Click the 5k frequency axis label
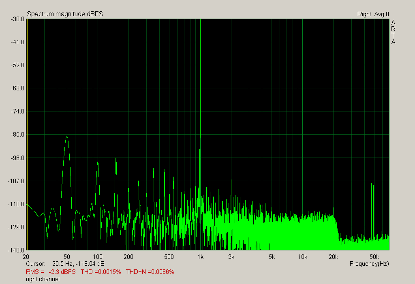Screen dimensions: 415x284 tap(272, 257)
